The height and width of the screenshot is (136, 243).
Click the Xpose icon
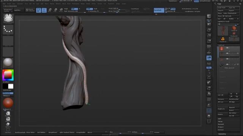point(209,122)
